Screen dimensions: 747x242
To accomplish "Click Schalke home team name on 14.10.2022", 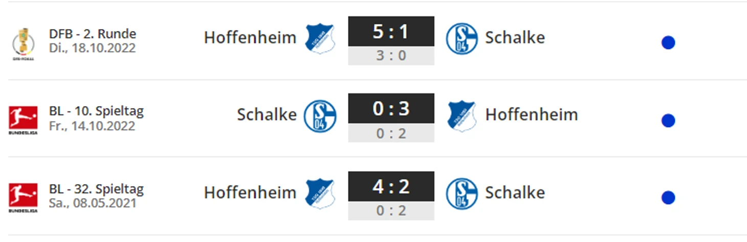I will 267,114.
